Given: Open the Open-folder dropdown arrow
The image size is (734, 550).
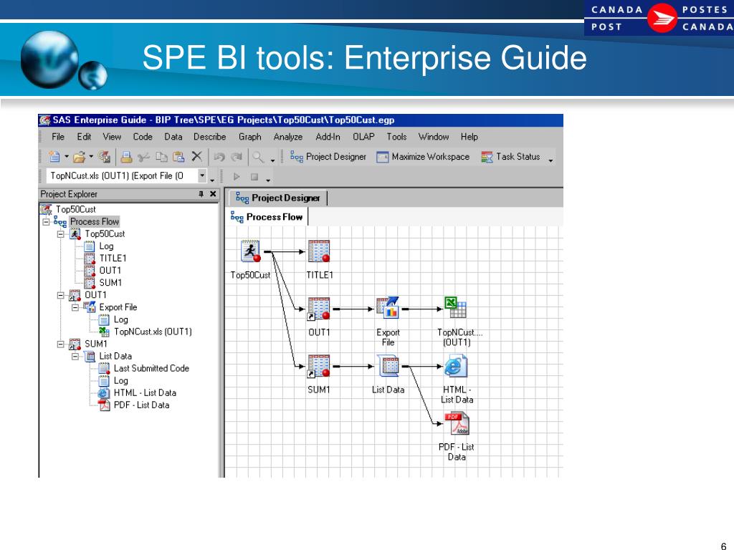Looking at the screenshot, I should 91,157.
